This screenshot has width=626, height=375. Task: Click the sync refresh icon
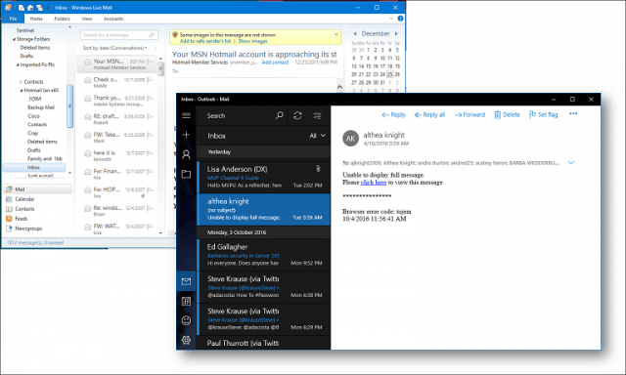point(297,115)
